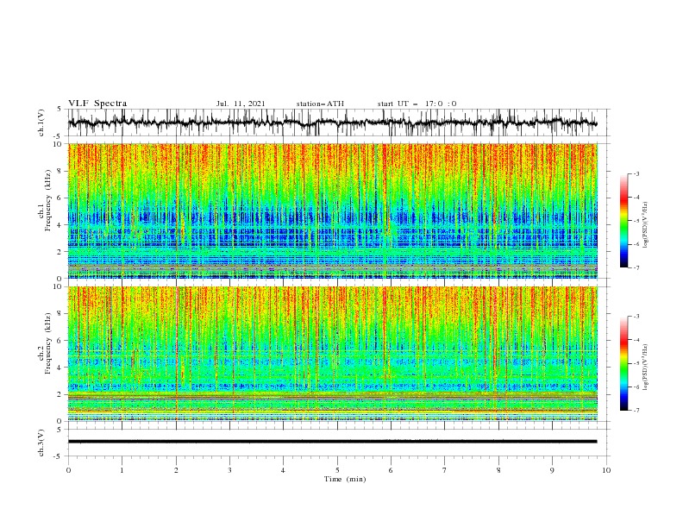Select the date text "Jul. 11, 2021"
683x528 pixels.
[241, 104]
